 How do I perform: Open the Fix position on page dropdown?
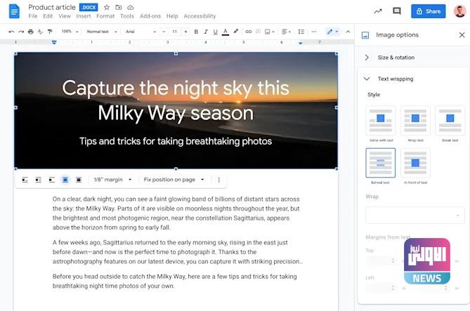(x=174, y=180)
